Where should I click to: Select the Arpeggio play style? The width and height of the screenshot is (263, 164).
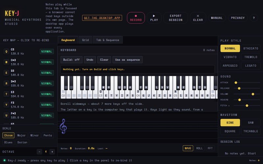tap(230, 66)
